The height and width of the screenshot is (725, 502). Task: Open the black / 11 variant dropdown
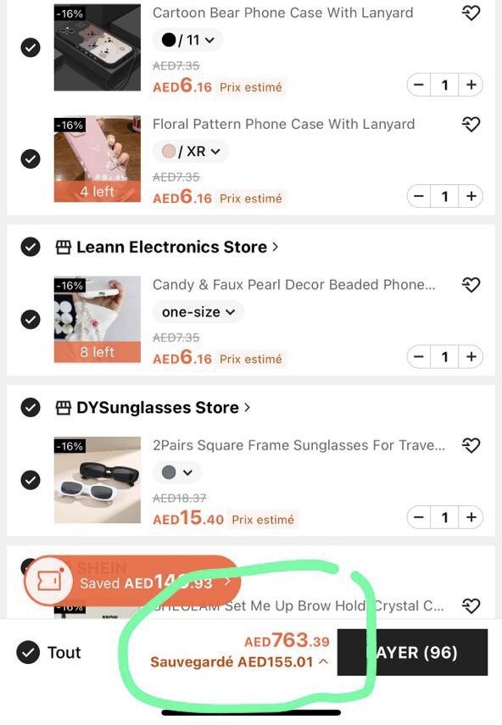pos(187,40)
